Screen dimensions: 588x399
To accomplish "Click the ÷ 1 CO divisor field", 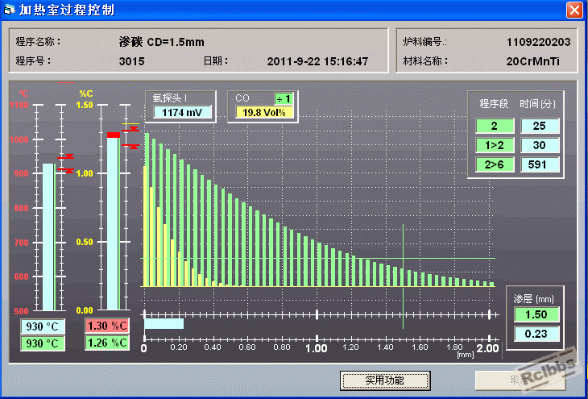I will [x=284, y=98].
